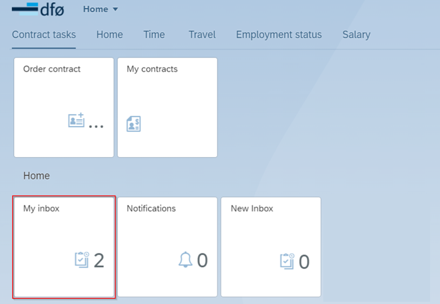The height and width of the screenshot is (304, 440).
Task: Open the Order contract tile
Action: tap(64, 108)
